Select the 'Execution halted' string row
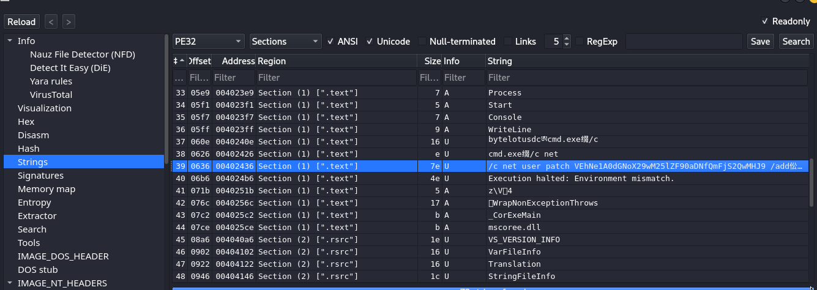 pos(490,179)
